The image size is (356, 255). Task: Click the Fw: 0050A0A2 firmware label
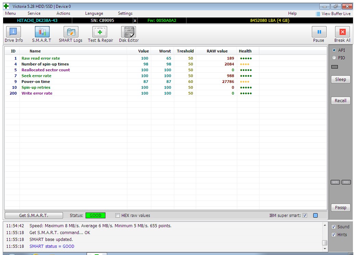[x=162, y=21]
